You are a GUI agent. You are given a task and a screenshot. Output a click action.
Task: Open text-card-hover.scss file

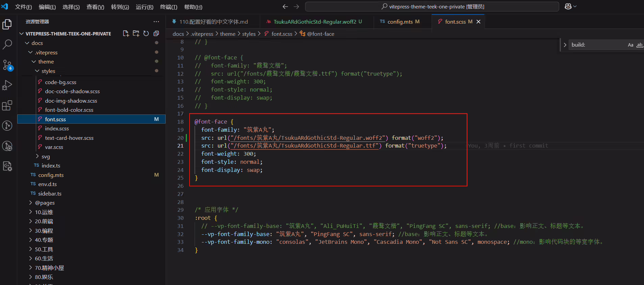pos(69,138)
